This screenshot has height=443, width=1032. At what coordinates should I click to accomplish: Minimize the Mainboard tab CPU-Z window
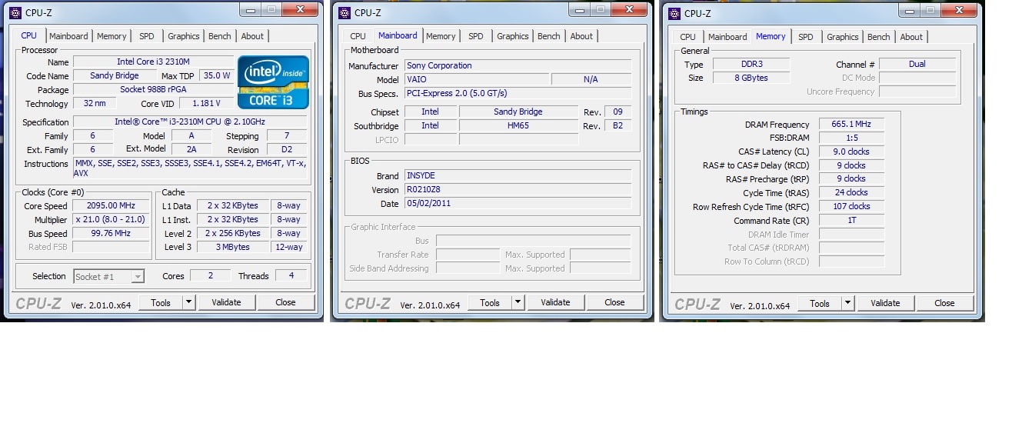579,9
